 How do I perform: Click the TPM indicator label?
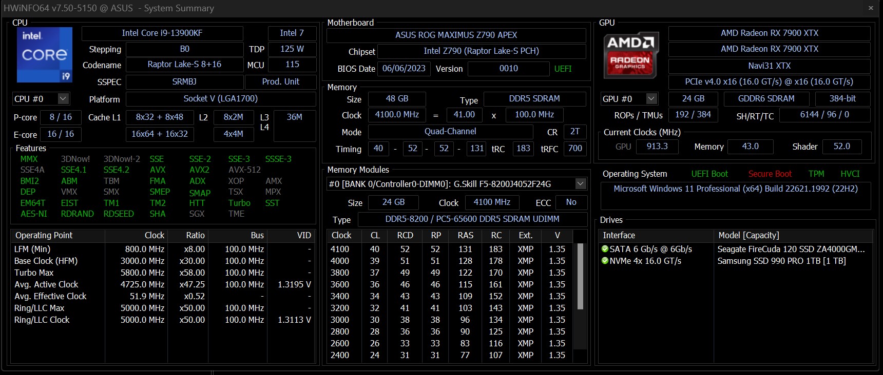pos(816,174)
